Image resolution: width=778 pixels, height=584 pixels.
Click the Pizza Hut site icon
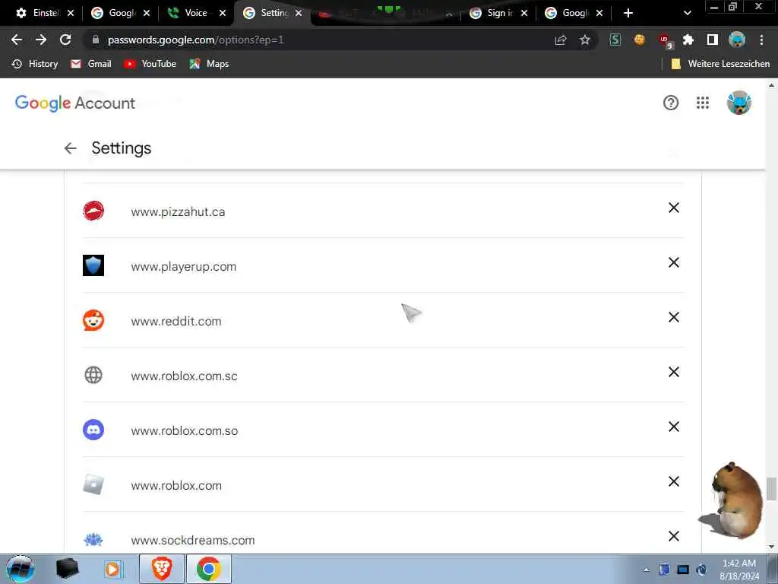pos(93,211)
